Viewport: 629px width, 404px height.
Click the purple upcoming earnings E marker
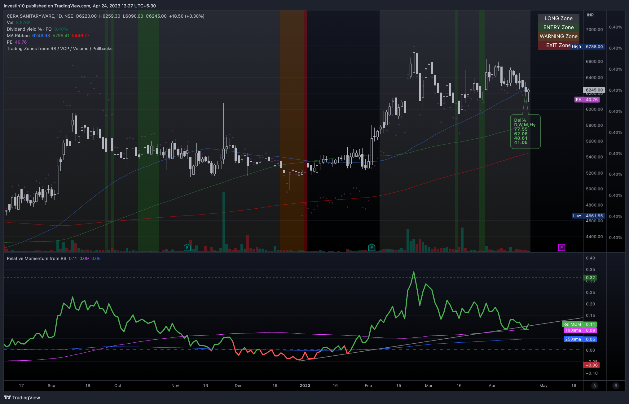(x=561, y=247)
